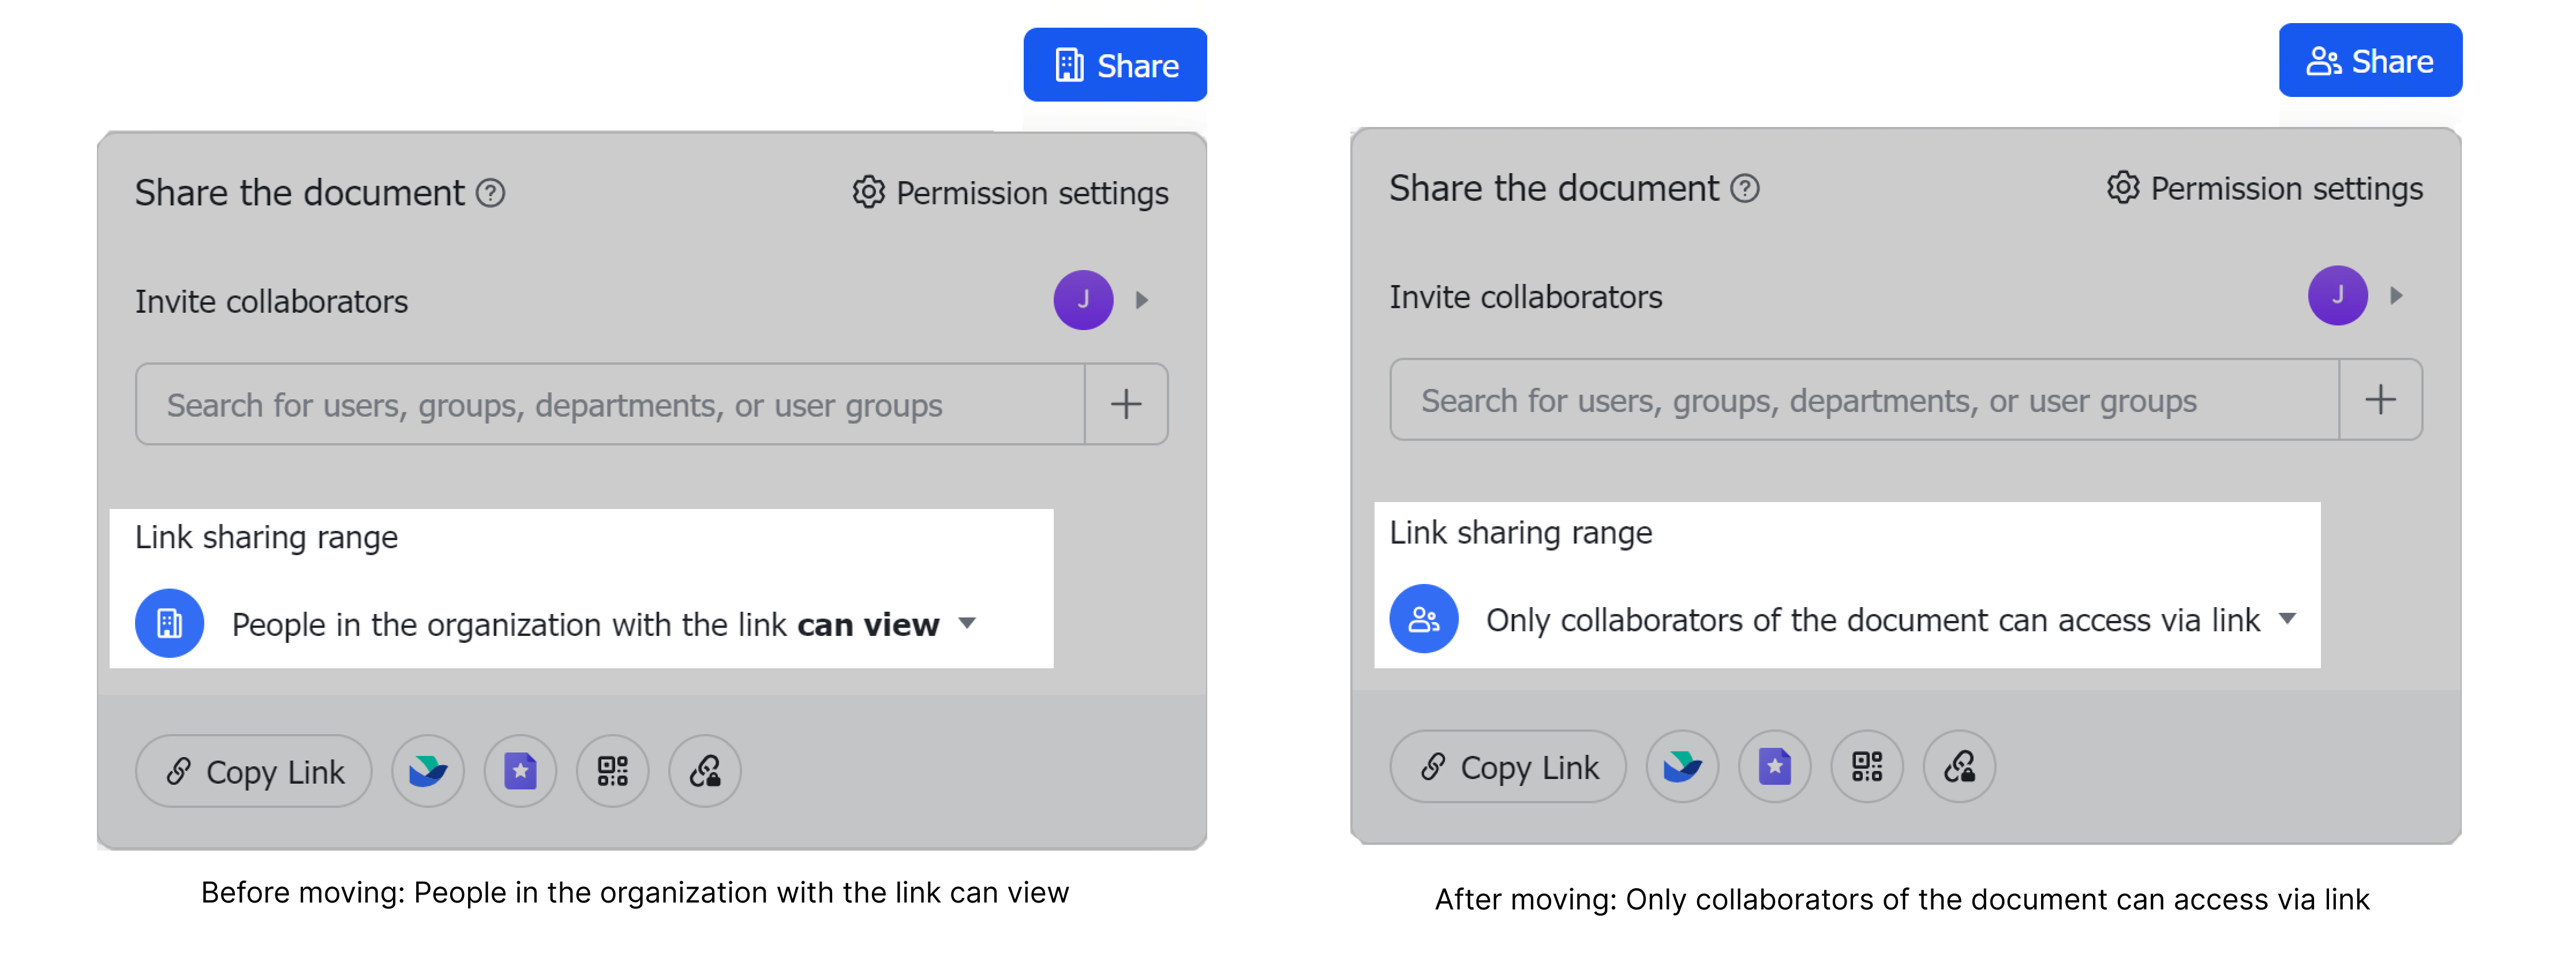The height and width of the screenshot is (966, 2576).
Task: Click the J avatar in the right panel
Action: pos(2337,295)
